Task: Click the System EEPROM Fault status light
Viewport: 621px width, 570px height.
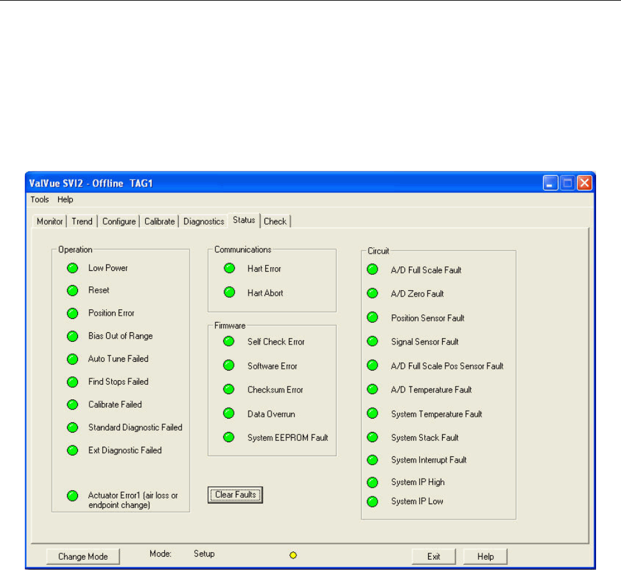Action: (x=229, y=437)
